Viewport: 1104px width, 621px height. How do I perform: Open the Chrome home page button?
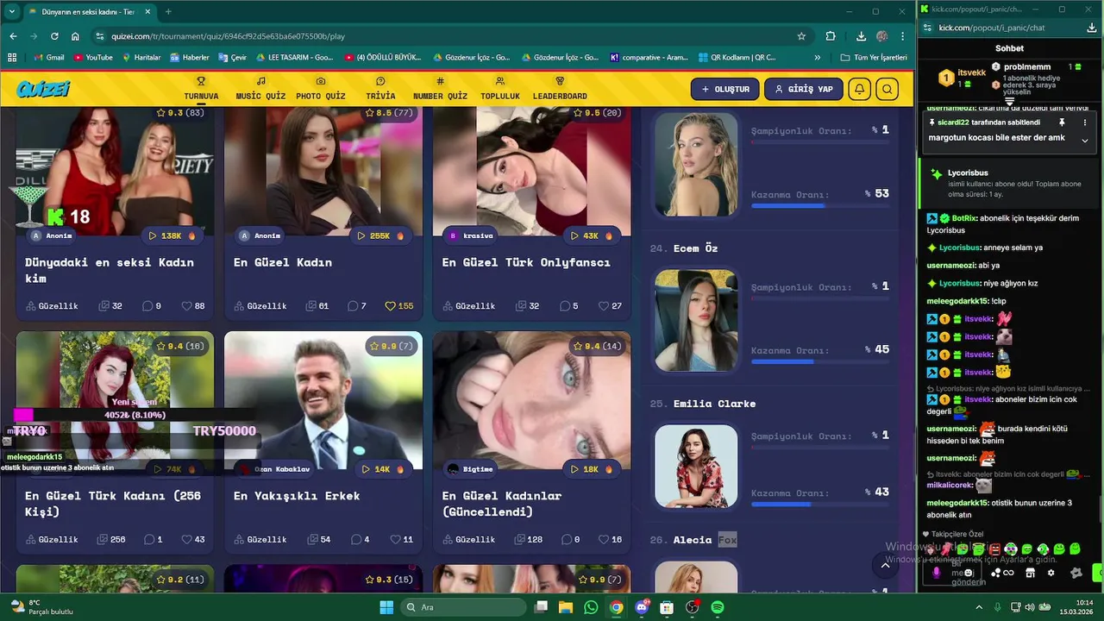[x=75, y=36]
